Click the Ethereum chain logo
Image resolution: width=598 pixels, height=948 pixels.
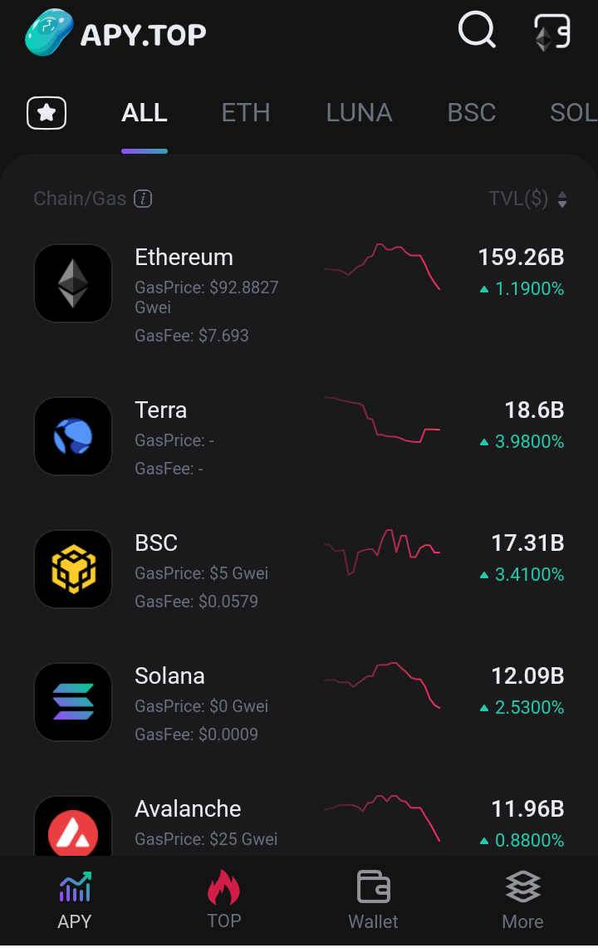[x=73, y=283]
